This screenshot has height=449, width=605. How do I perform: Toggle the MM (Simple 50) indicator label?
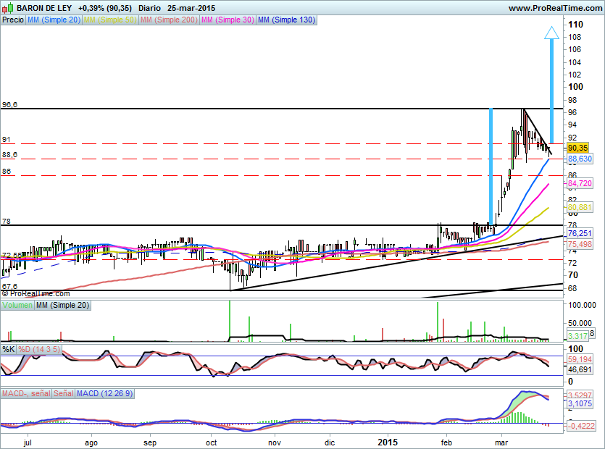[109, 20]
